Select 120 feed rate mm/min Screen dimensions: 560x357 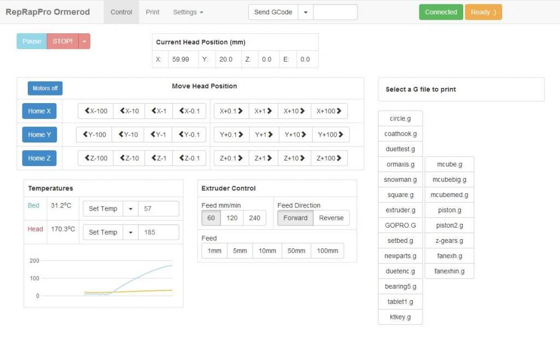coord(232,218)
